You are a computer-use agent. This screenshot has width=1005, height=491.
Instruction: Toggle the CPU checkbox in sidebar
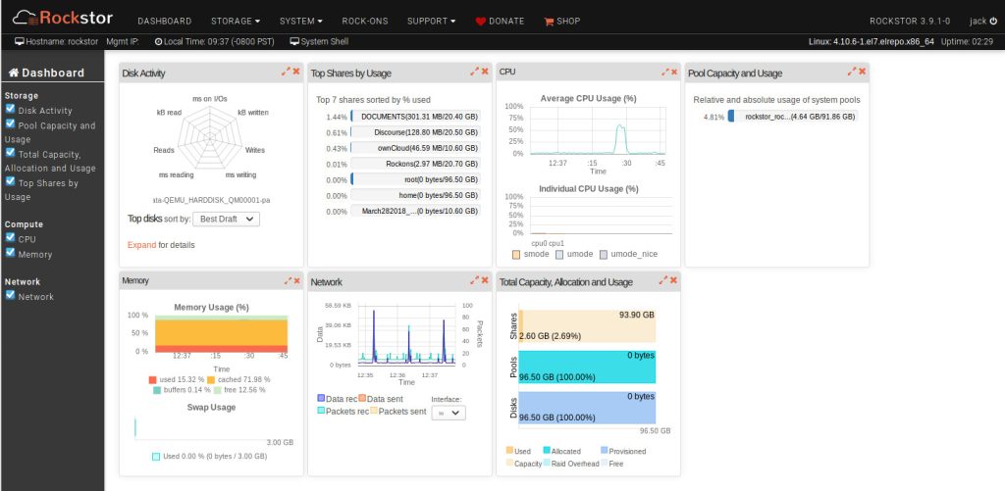[x=10, y=237]
